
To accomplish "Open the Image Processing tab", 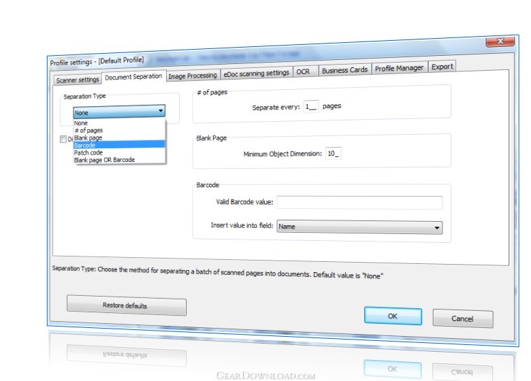I will 193,76.
